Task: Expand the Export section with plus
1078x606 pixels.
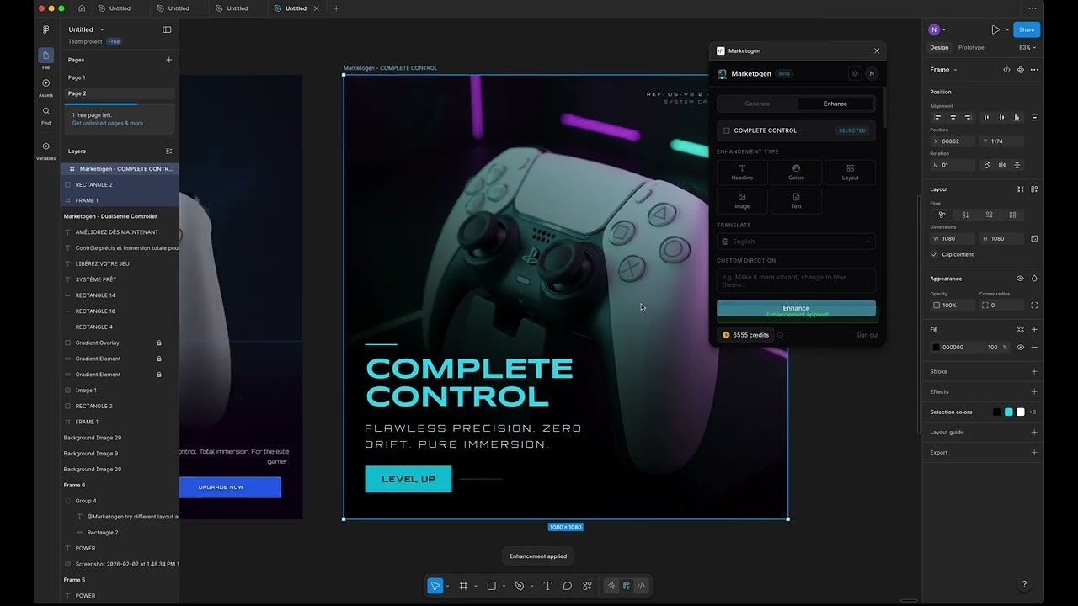Action: pos(1034,452)
